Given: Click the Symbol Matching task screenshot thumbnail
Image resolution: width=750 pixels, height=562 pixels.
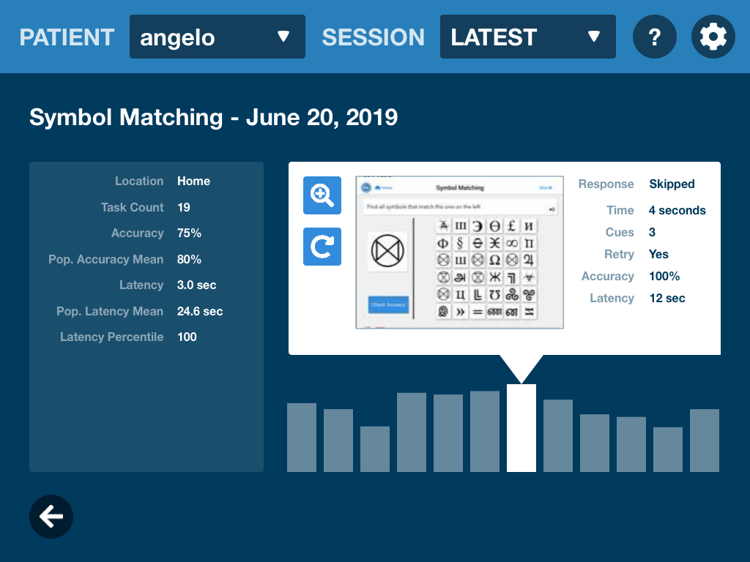Looking at the screenshot, I should tap(459, 252).
